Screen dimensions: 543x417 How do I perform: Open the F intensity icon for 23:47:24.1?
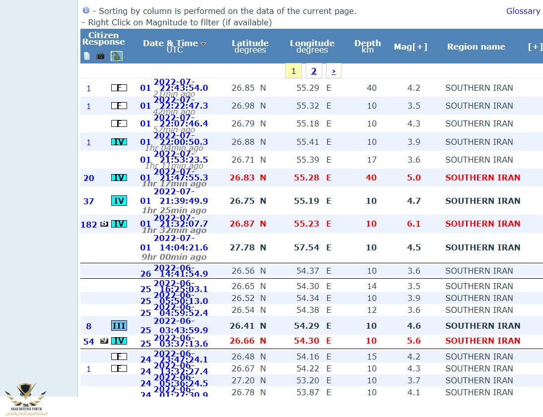(x=119, y=357)
